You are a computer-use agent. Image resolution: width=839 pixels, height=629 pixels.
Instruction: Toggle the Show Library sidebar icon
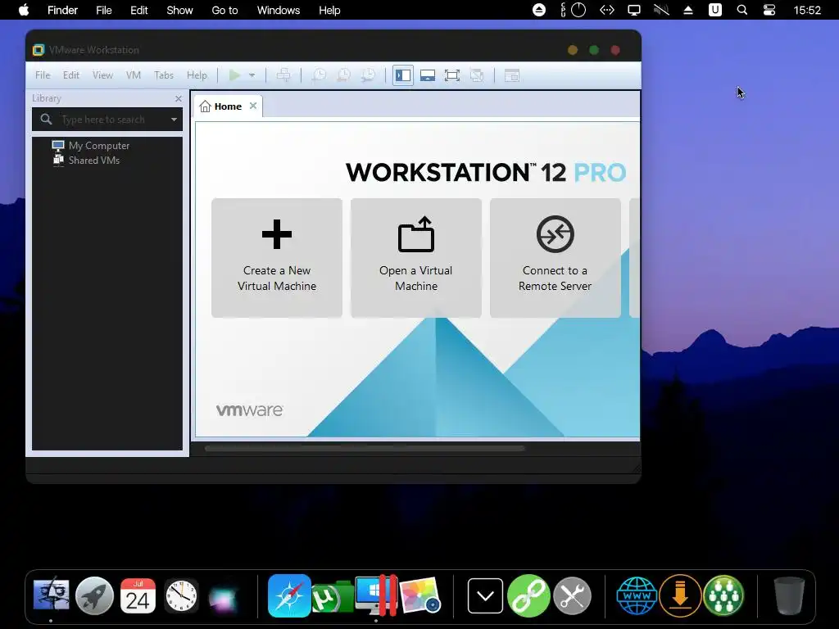(x=403, y=75)
